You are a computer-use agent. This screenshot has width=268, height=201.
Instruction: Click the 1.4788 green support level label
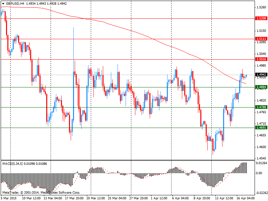261,107
